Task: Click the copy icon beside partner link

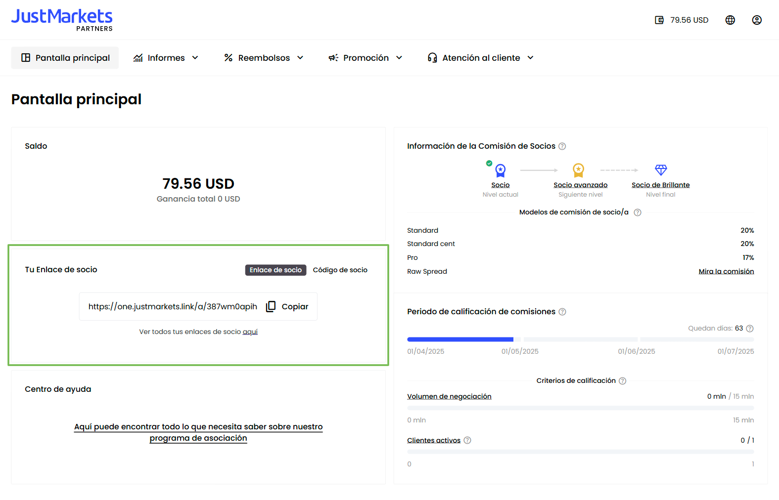Action: tap(271, 306)
